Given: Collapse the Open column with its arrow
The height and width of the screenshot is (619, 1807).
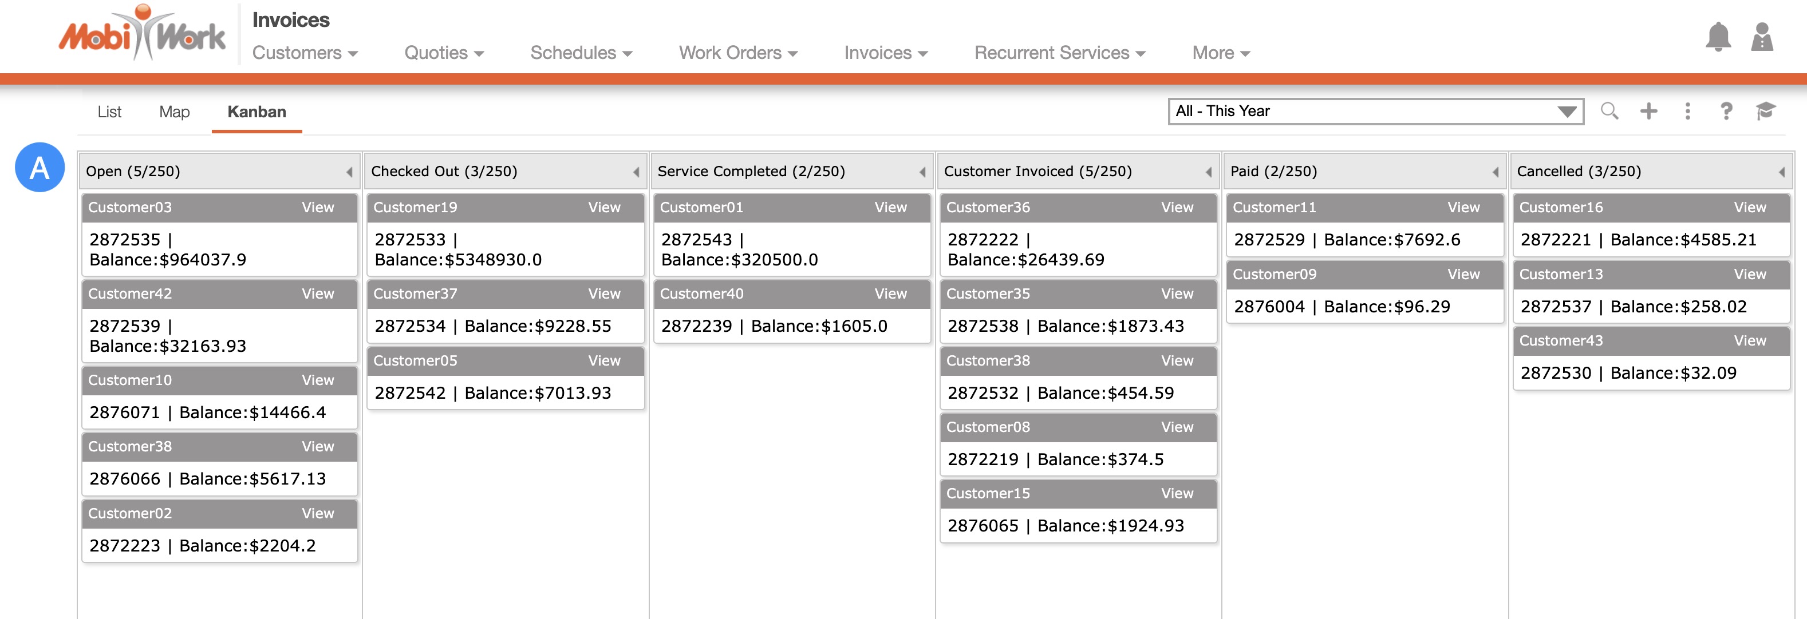Looking at the screenshot, I should point(349,172).
